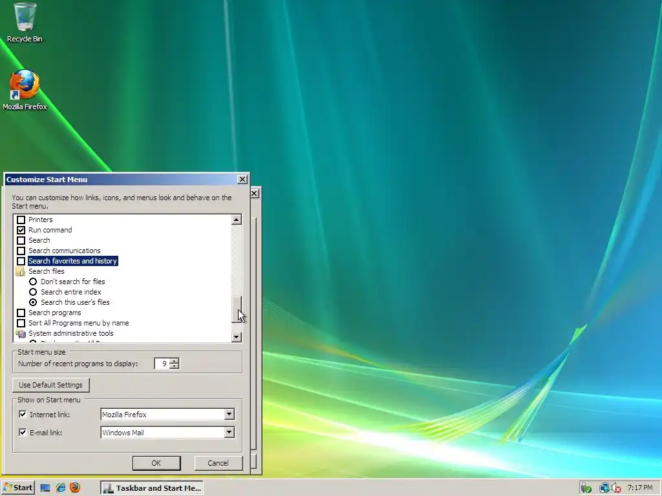Click the Show Desktop quick launch icon
This screenshot has width=662, height=496.
pyautogui.click(x=45, y=488)
